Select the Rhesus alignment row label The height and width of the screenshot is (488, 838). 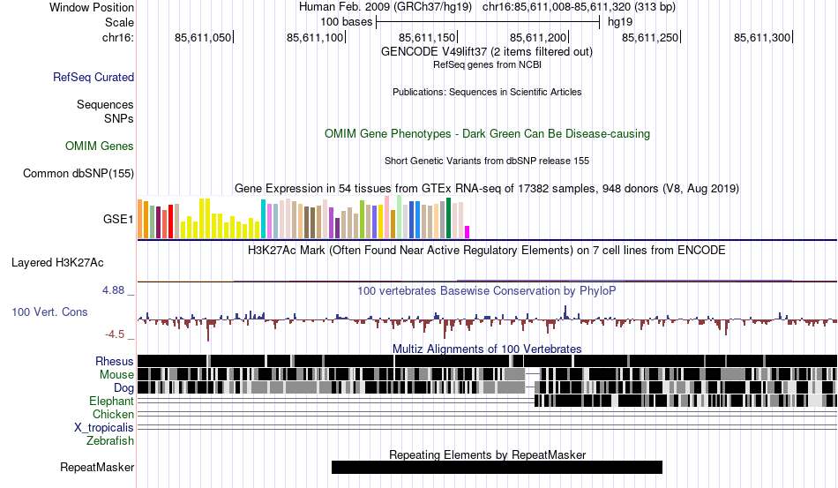115,361
